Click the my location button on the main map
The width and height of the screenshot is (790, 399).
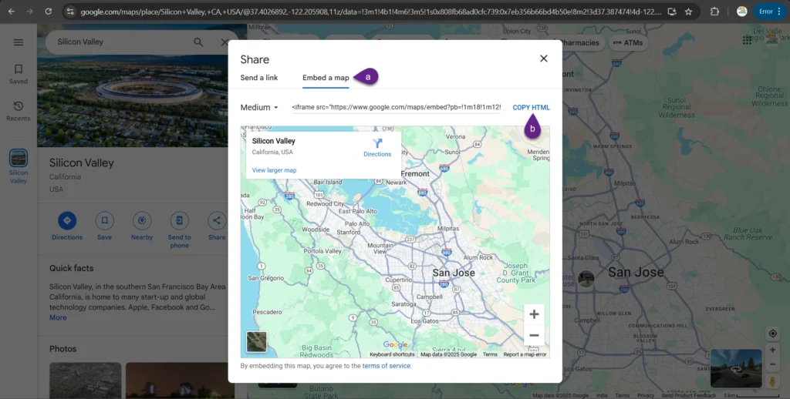click(x=772, y=334)
